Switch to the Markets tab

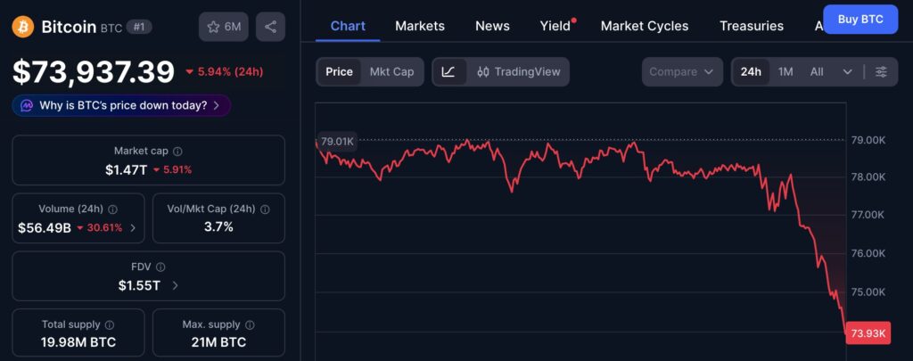[420, 26]
